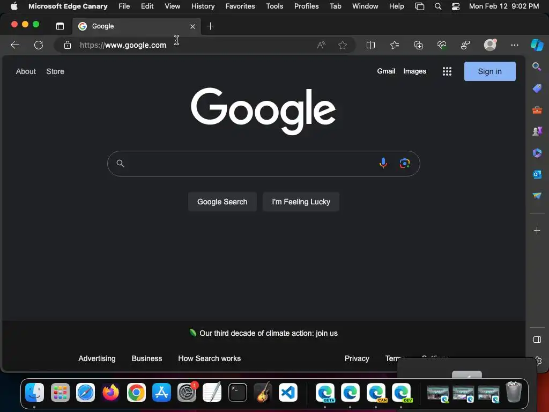Launch Firefox from the Dock
Viewport: 549px width, 412px height.
(x=110, y=392)
